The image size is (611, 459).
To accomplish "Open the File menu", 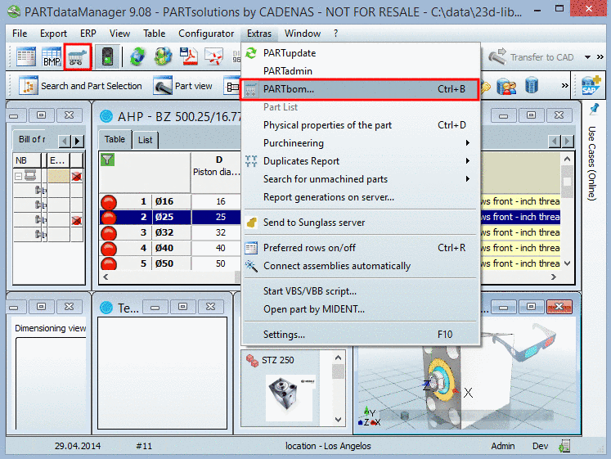I will [x=20, y=34].
